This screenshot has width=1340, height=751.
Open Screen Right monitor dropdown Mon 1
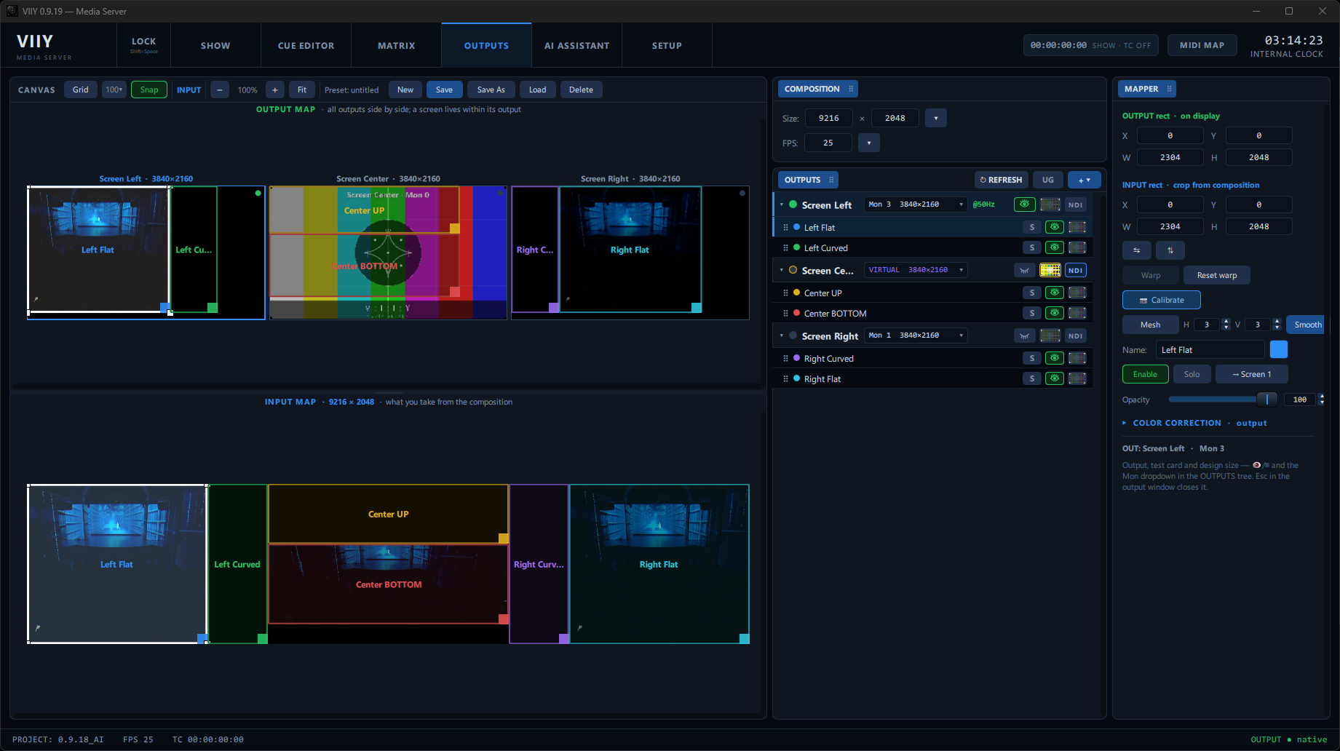point(915,335)
